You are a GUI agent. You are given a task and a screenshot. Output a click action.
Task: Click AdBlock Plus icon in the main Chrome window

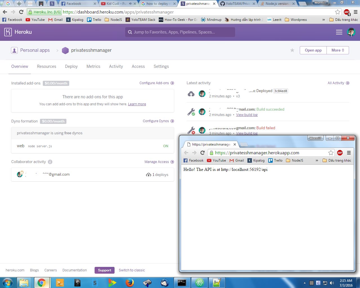pos(346,12)
